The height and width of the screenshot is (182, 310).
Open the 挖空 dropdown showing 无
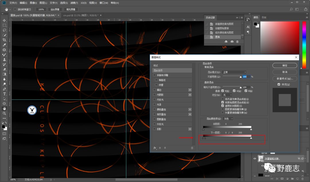[227, 95]
